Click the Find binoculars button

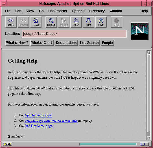click(x=101, y=22)
